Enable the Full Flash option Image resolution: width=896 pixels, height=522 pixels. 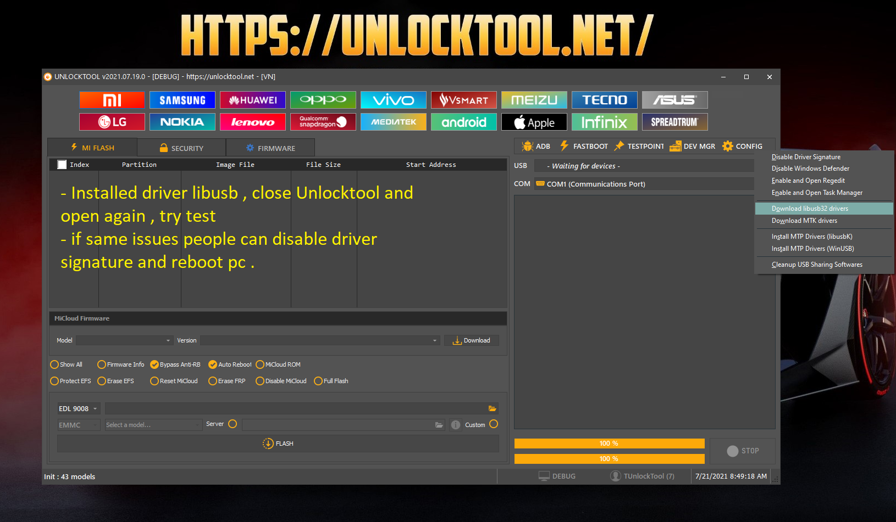click(331, 381)
